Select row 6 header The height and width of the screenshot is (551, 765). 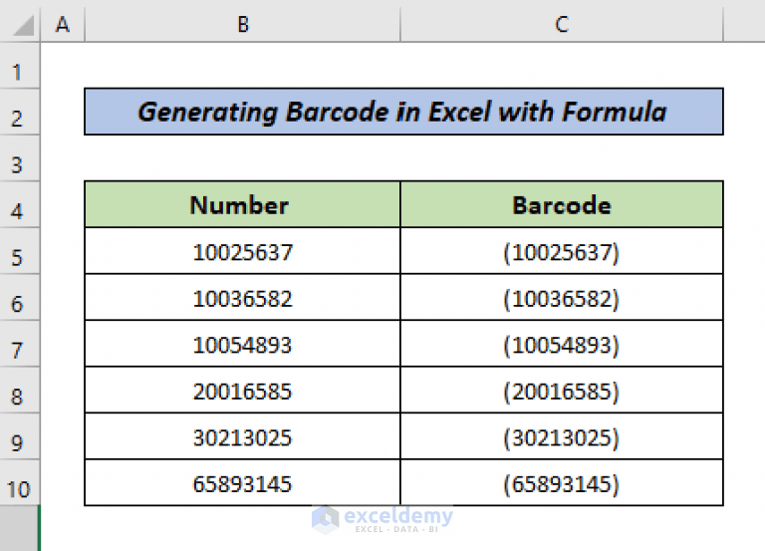click(x=20, y=297)
